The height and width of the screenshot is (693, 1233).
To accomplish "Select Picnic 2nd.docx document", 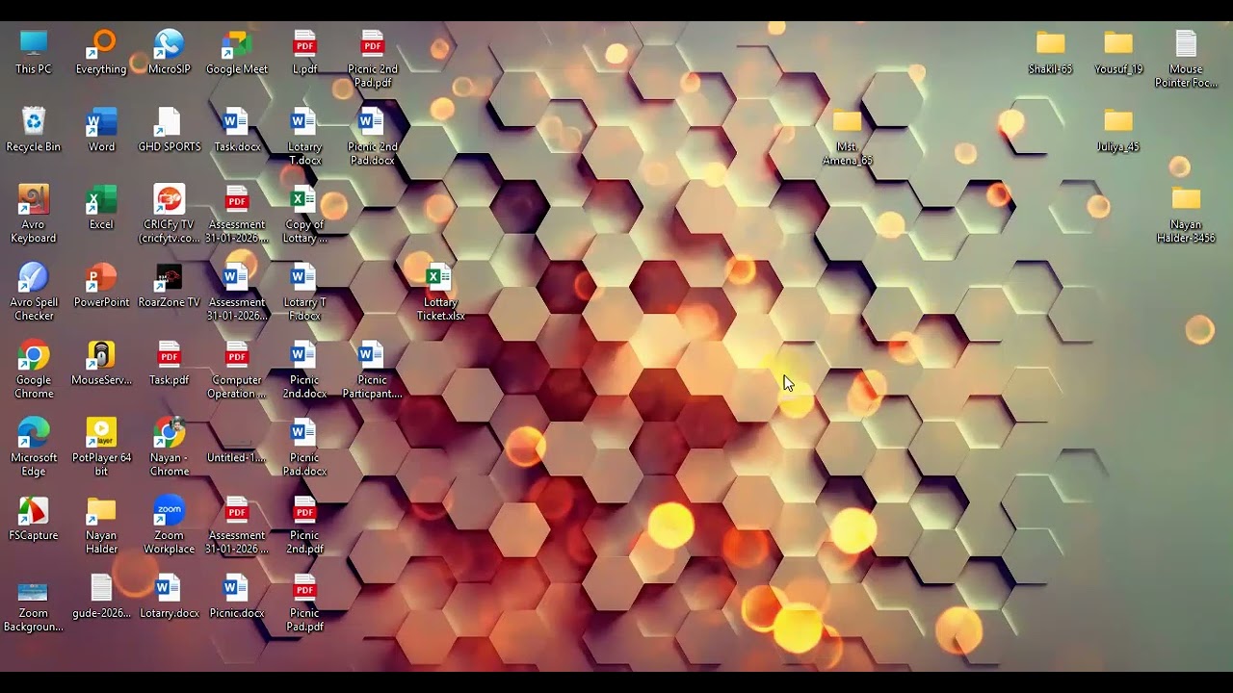I will (x=304, y=370).
